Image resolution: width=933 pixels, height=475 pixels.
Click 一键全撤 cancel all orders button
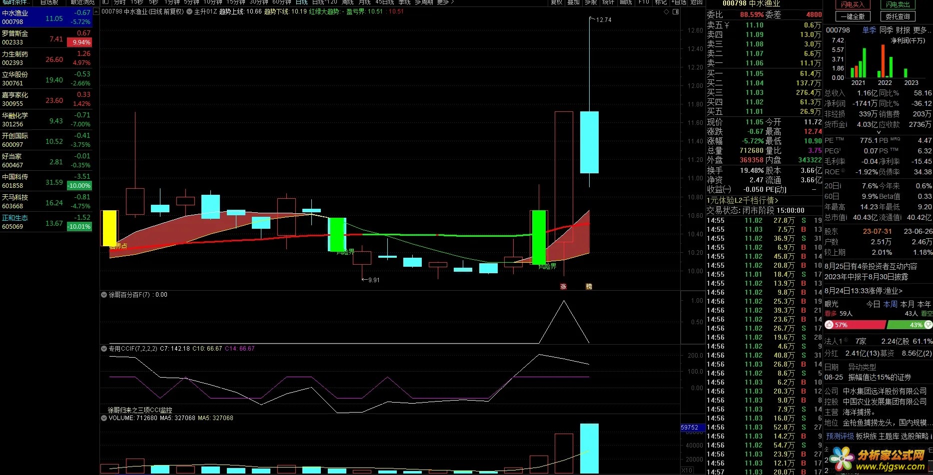[x=853, y=16]
